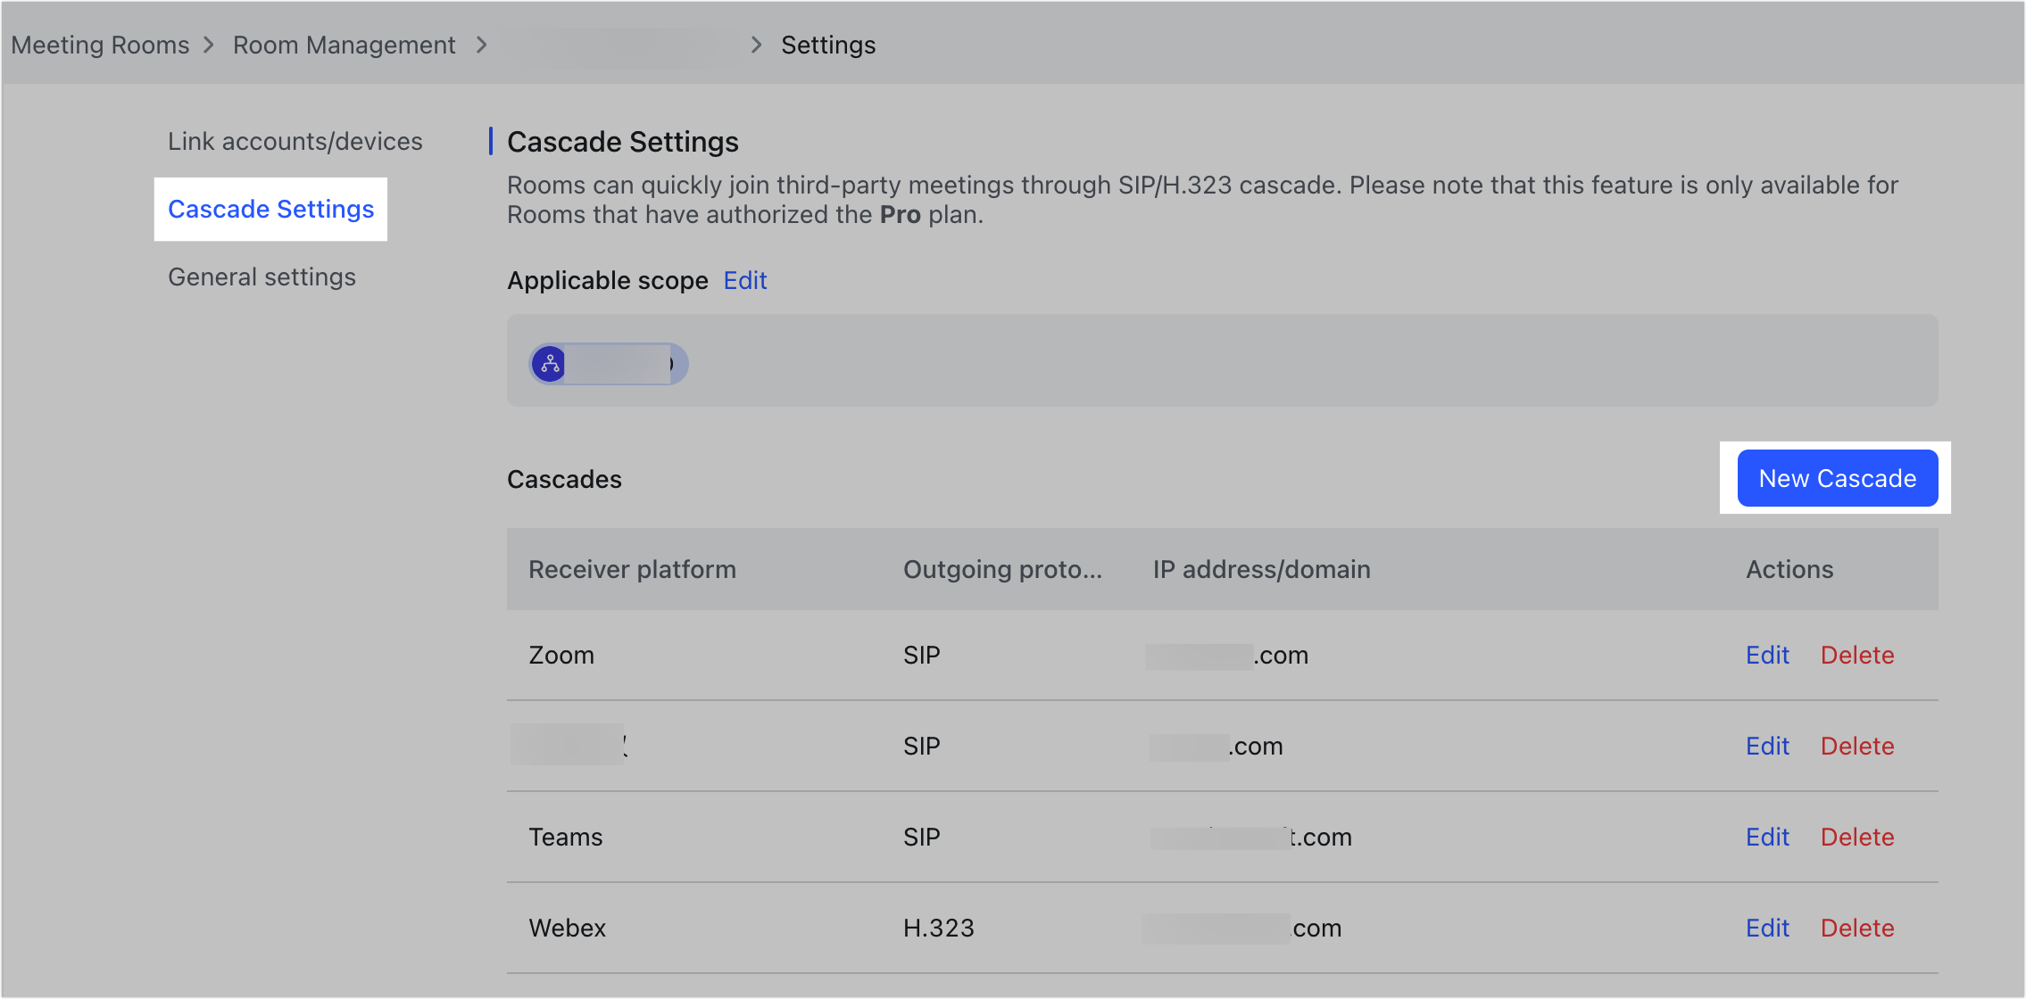
Task: Open General settings in the sidebar
Action: pyautogui.click(x=262, y=277)
